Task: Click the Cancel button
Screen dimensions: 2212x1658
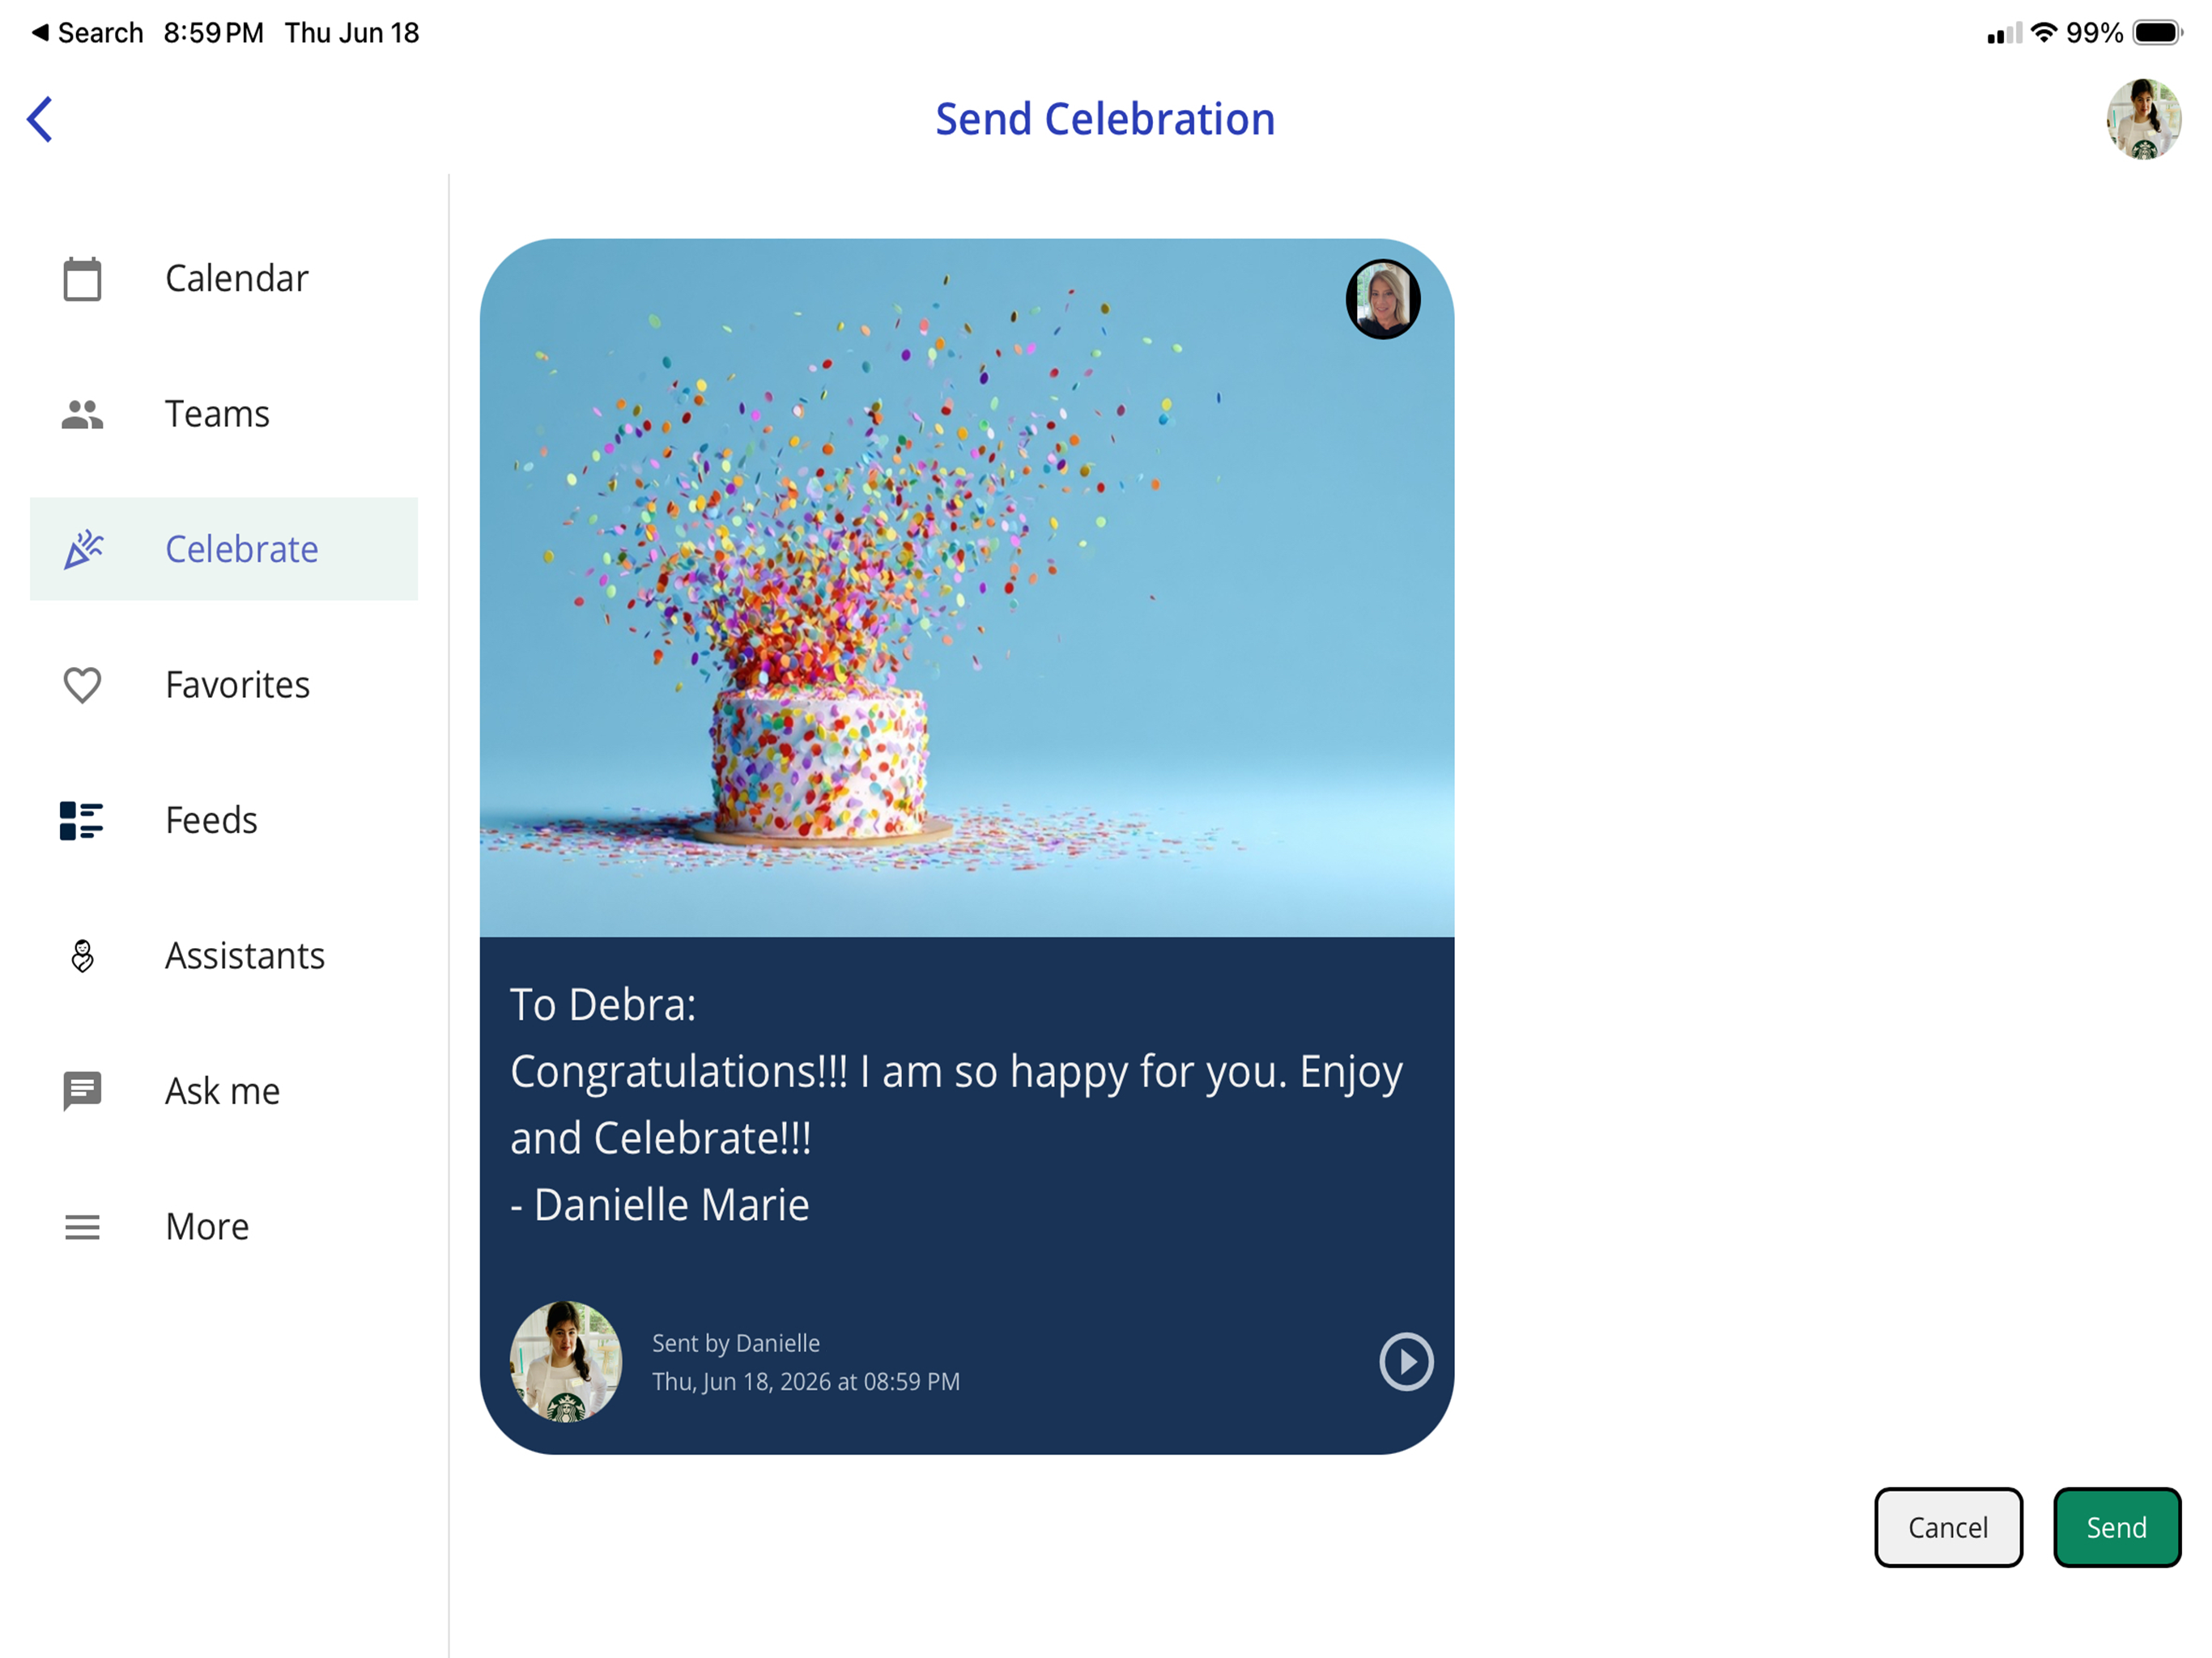Action: pos(1948,1527)
